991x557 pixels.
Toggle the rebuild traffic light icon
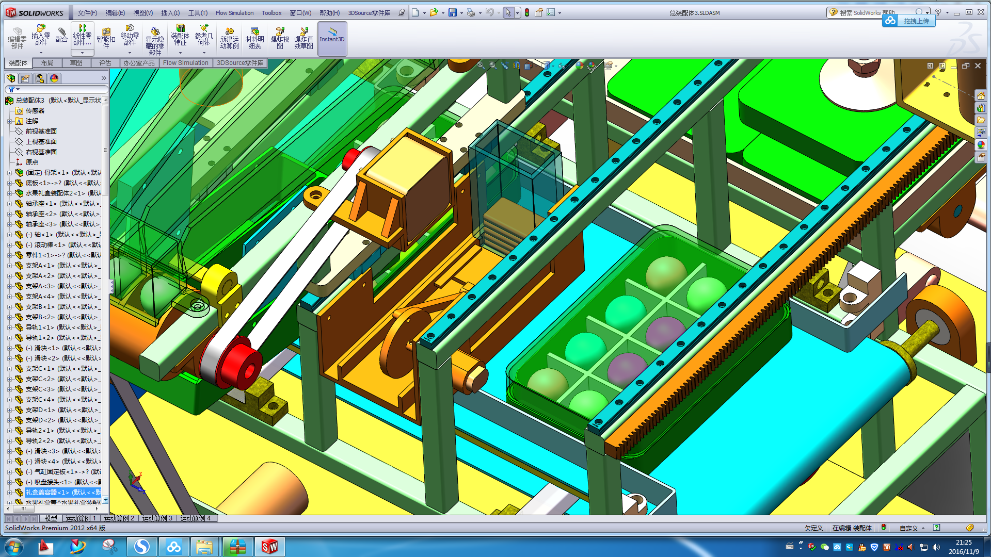pyautogui.click(x=527, y=12)
